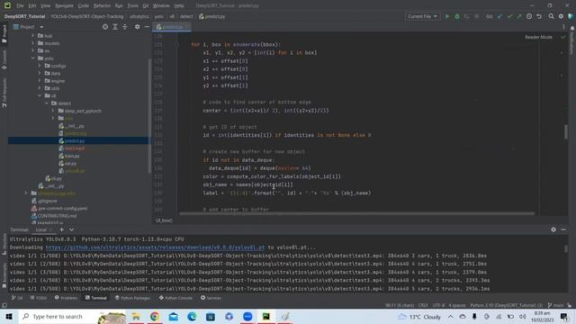Click select opened file target icon in Project panel
This screenshot has height=324, width=576.
[105, 27]
